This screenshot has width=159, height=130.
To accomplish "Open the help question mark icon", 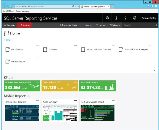I will click(126, 18).
